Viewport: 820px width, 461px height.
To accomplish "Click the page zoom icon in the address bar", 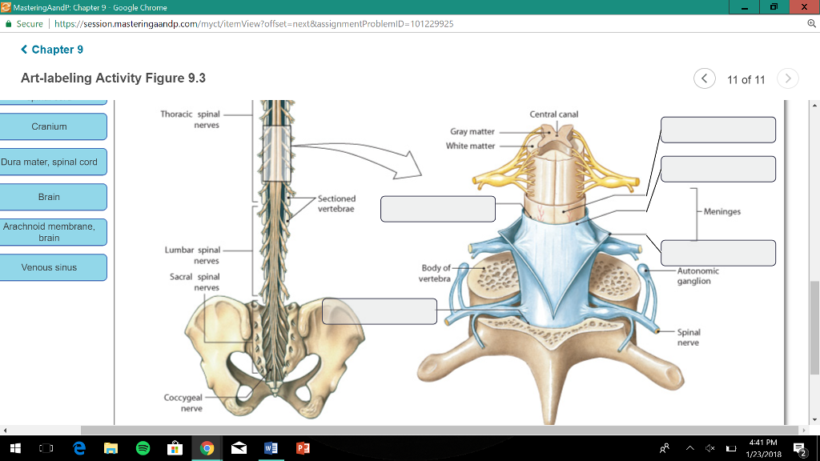I will point(812,24).
